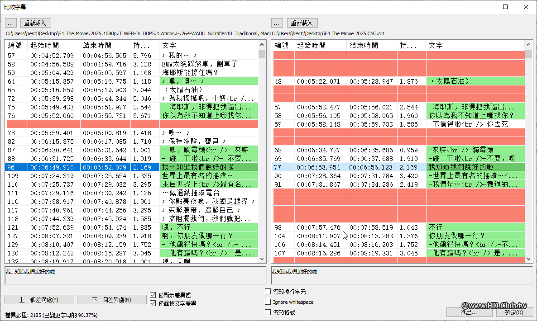
Task: Enable Ignore whitespace checkbox
Action: [x=268, y=302]
